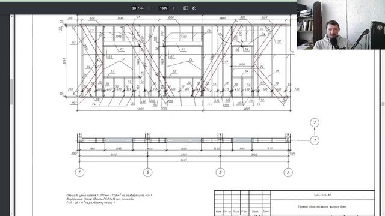The height and width of the screenshot is (216, 385).
Task: Click the fit to page icon
Action: (186, 8)
